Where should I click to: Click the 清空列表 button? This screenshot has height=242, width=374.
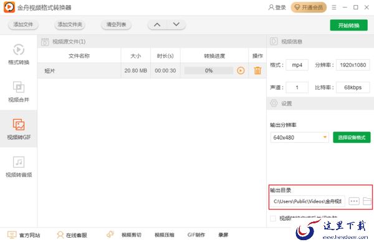pos(116,24)
